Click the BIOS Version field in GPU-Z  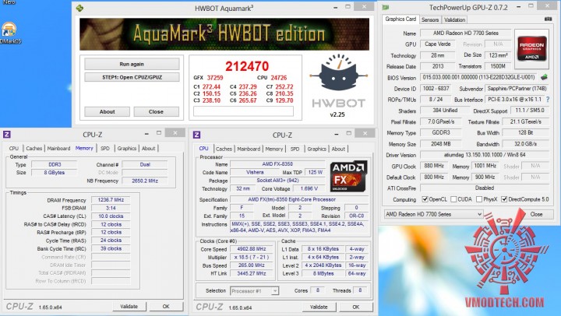[x=478, y=77]
